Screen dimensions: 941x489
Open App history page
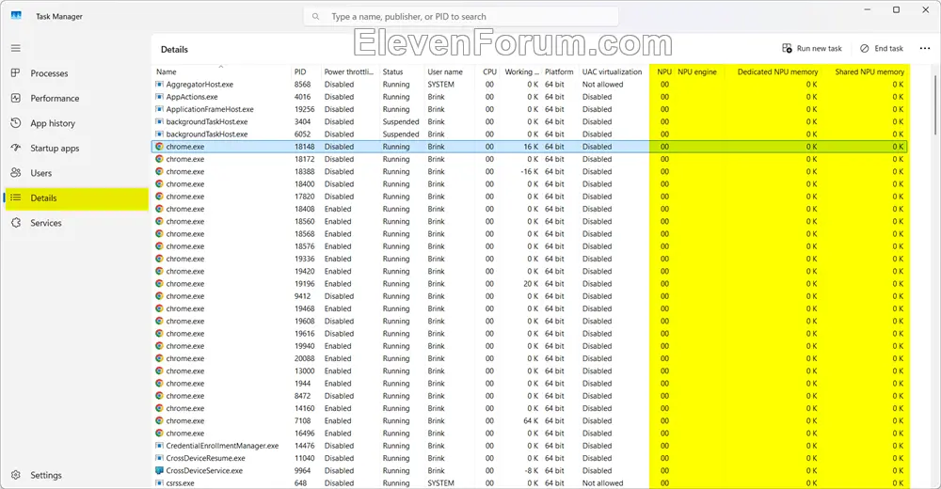[x=53, y=123]
